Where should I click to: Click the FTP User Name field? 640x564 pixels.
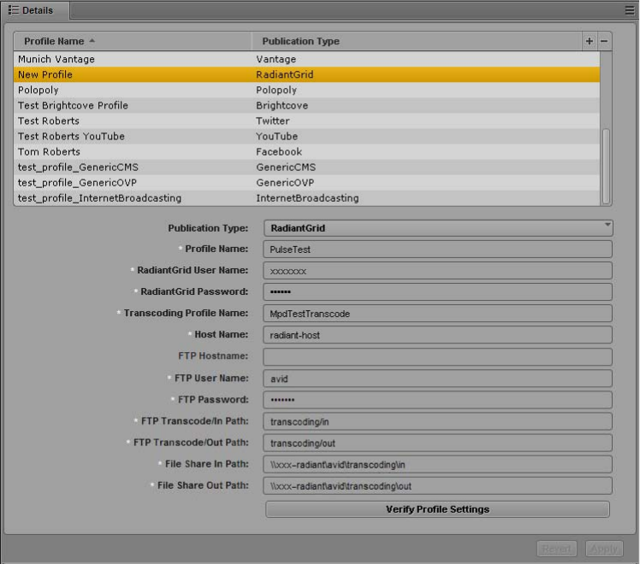pos(437,379)
